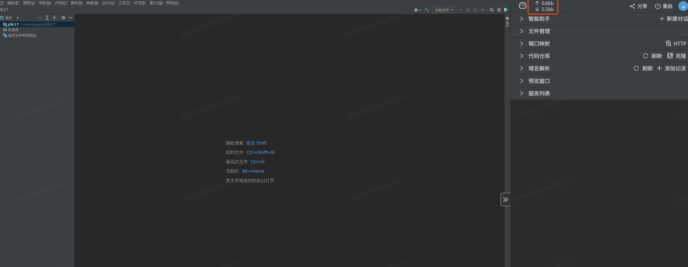Viewport: 688px width, 267px height.
Task: Open the 运行(U) menu
Action: (x=108, y=3)
